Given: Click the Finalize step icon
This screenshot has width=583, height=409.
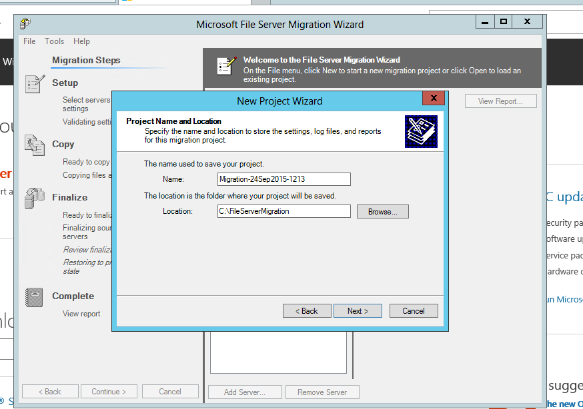Looking at the screenshot, I should [35, 198].
